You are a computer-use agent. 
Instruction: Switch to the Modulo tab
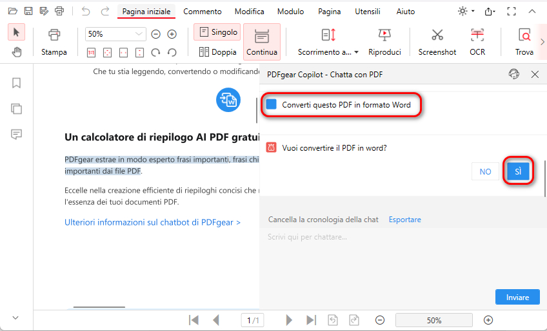coord(290,12)
